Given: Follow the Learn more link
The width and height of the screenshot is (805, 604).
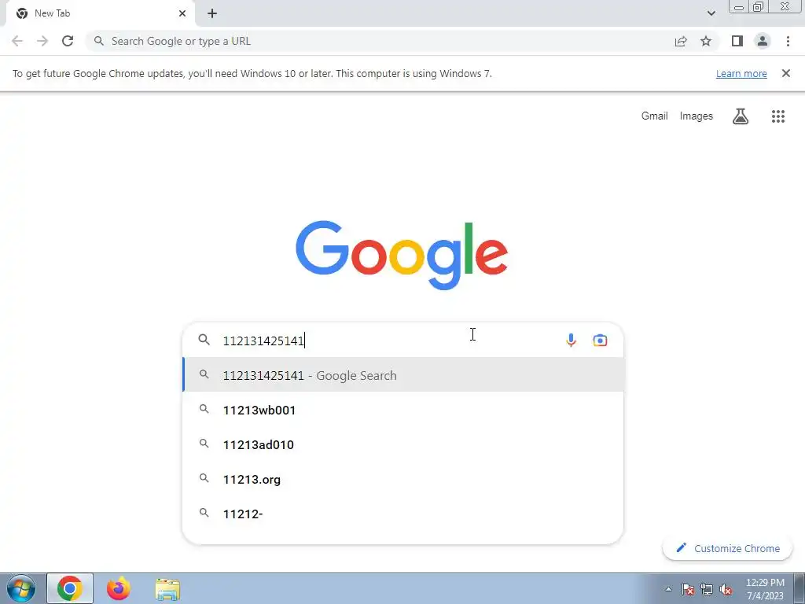Looking at the screenshot, I should [x=741, y=73].
